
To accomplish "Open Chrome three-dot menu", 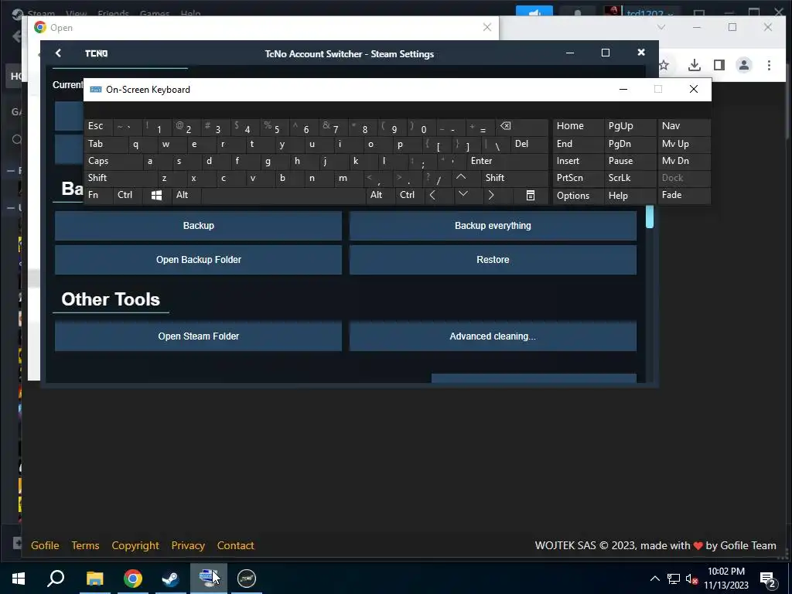I will (769, 65).
